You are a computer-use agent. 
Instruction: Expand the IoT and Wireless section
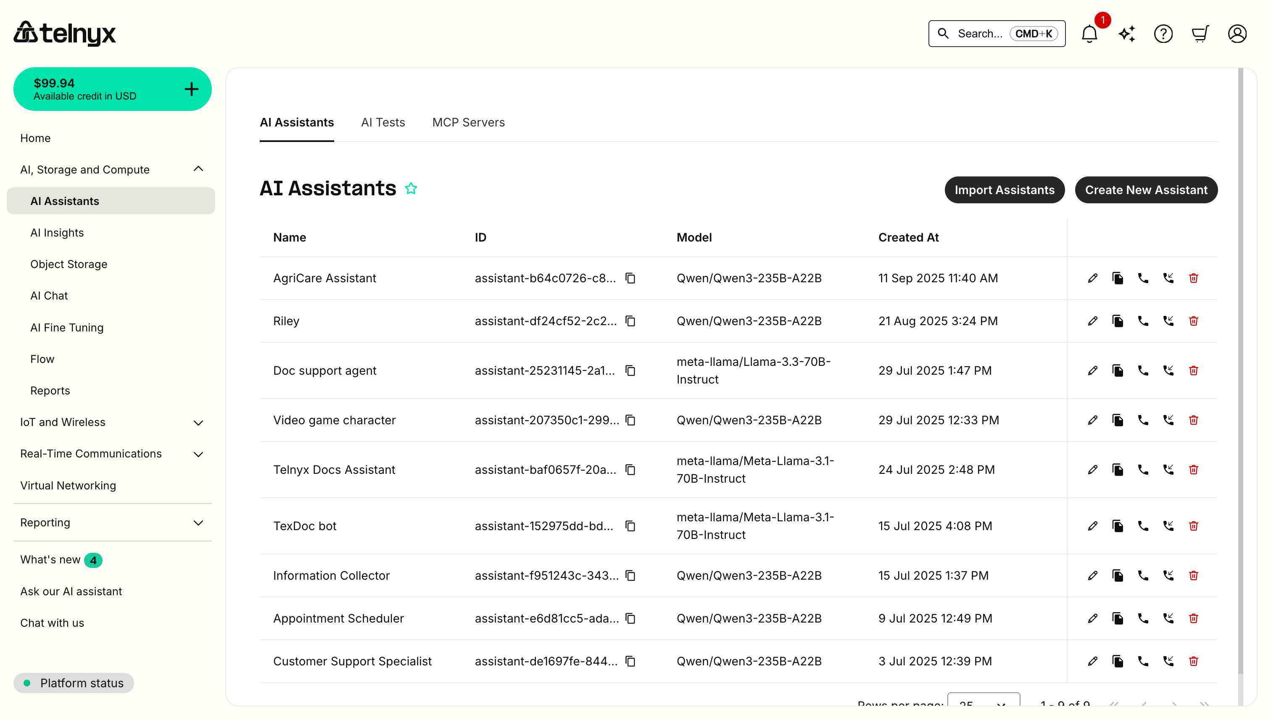point(198,423)
